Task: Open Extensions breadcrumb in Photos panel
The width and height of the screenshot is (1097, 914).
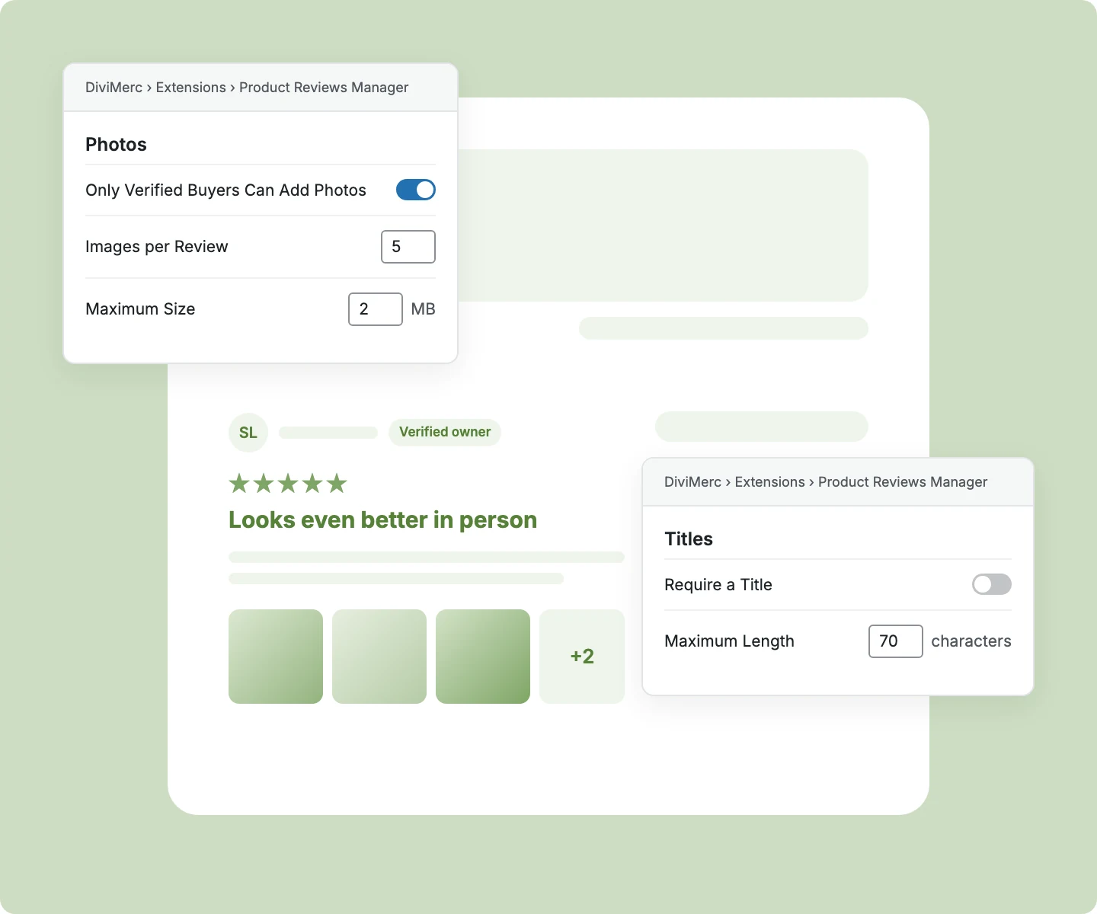Action: (190, 88)
